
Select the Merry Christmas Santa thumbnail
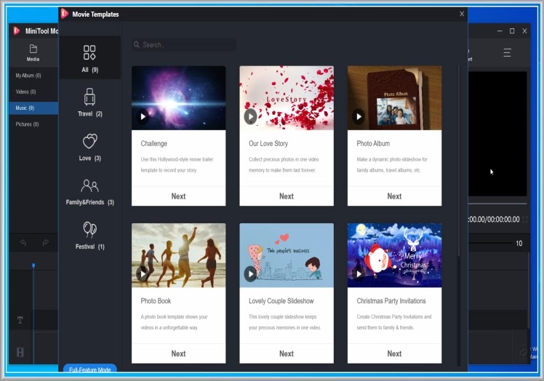pyautogui.click(x=394, y=255)
